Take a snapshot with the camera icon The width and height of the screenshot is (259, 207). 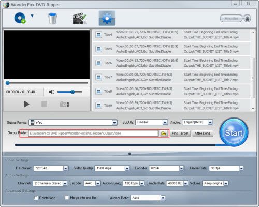click(64, 104)
